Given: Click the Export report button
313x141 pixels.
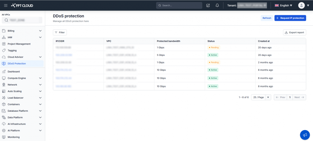Looking at the screenshot, I should point(294,32).
